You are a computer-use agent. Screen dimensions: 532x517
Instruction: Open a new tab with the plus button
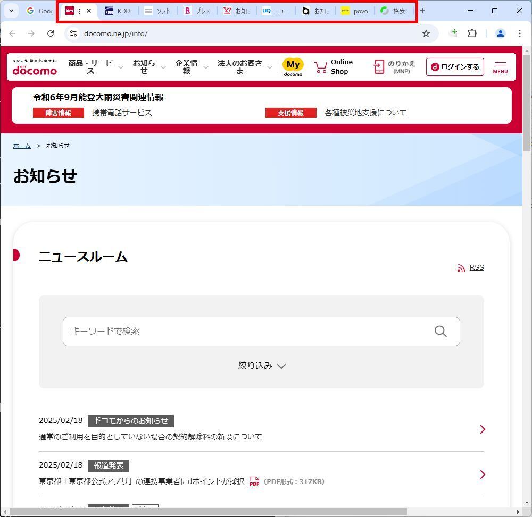tap(422, 11)
